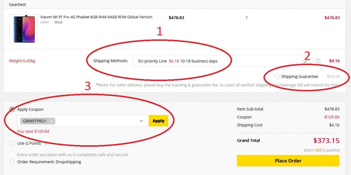The width and height of the screenshot is (351, 175).
Task: Click the Place Order button
Action: pos(288,161)
